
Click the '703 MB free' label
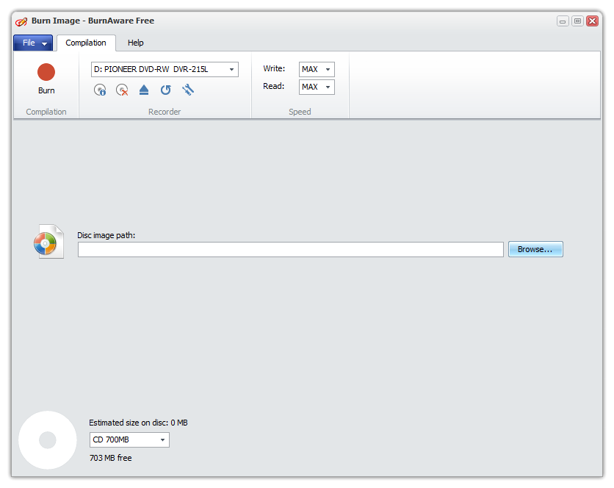pos(111,458)
